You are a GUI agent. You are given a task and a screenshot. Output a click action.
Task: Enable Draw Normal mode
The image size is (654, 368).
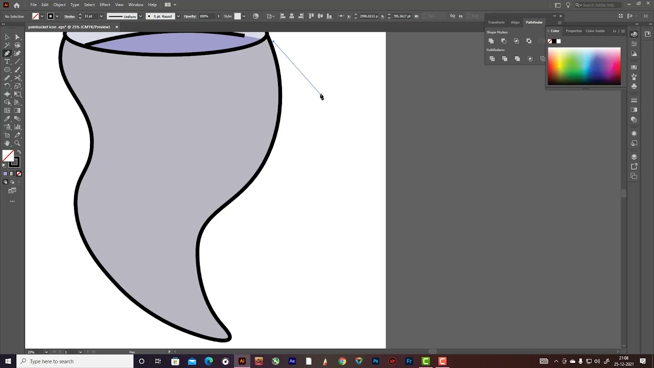click(6, 182)
